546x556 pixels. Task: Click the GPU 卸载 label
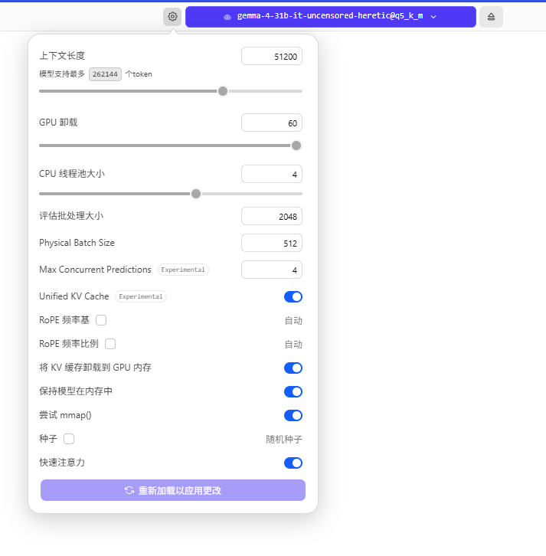[58, 123]
